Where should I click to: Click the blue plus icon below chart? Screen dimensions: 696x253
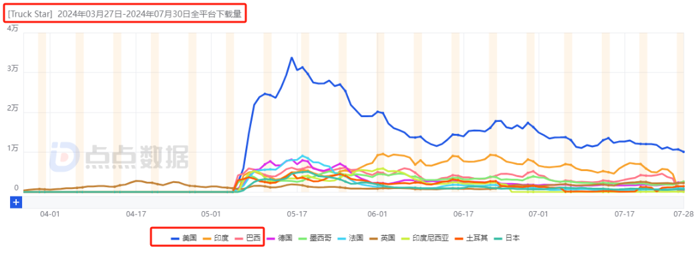coord(16,202)
